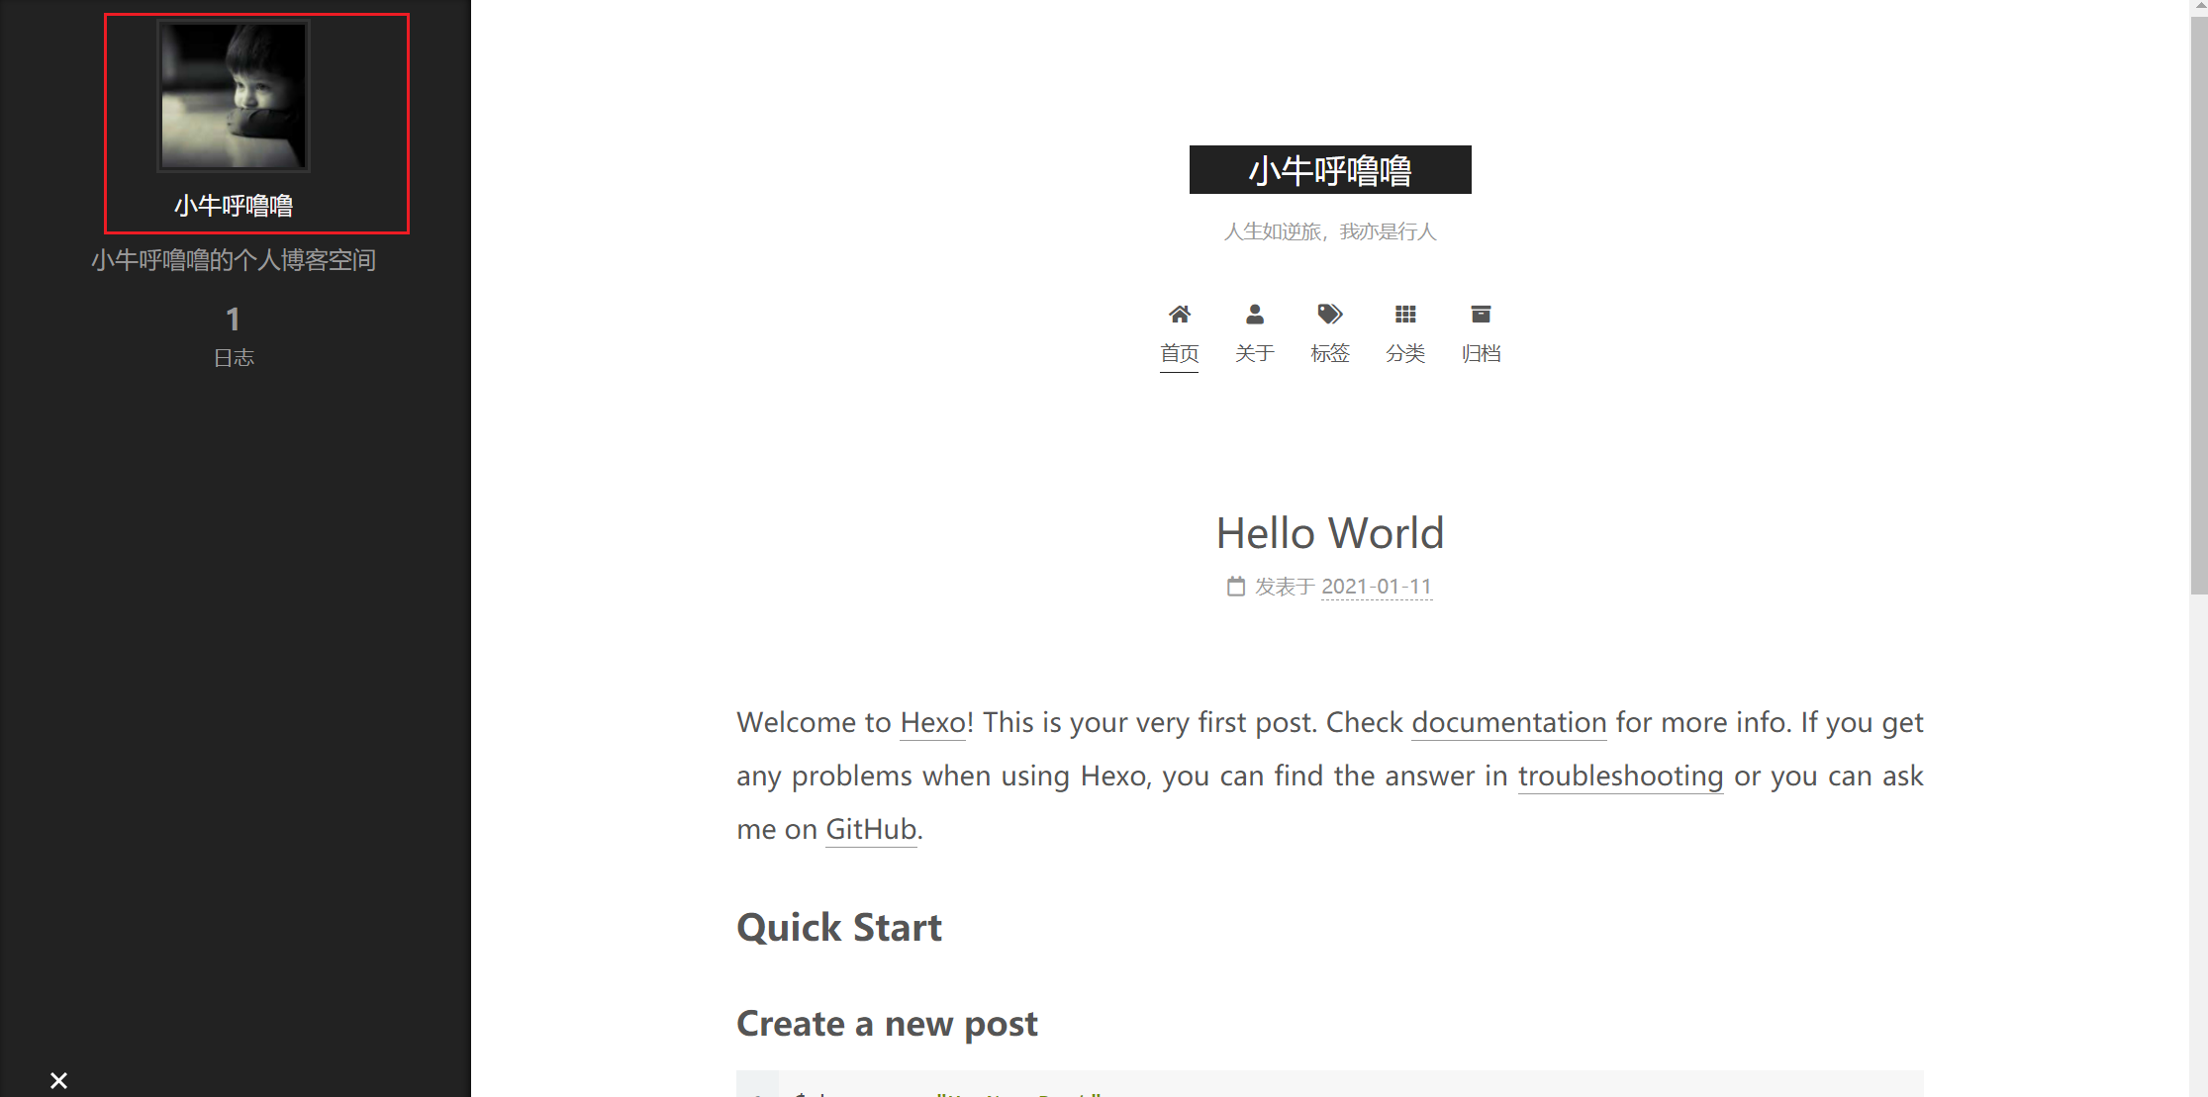Open the documentation link

1508,723
